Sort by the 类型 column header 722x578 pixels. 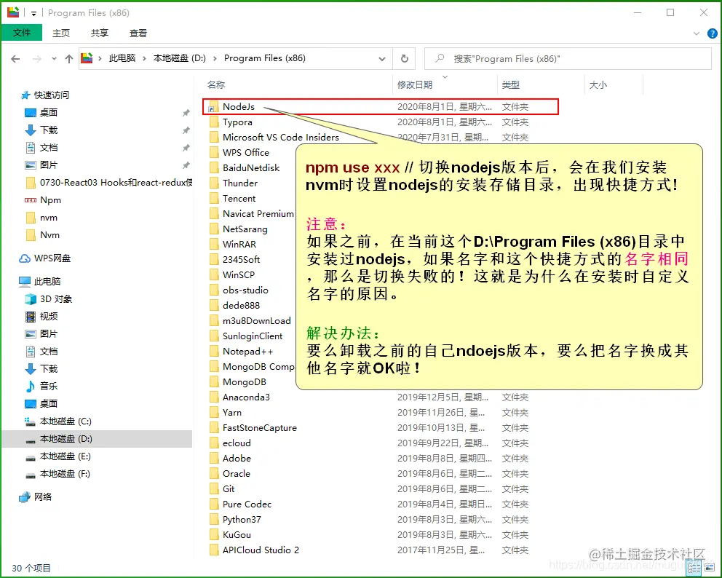click(x=511, y=84)
